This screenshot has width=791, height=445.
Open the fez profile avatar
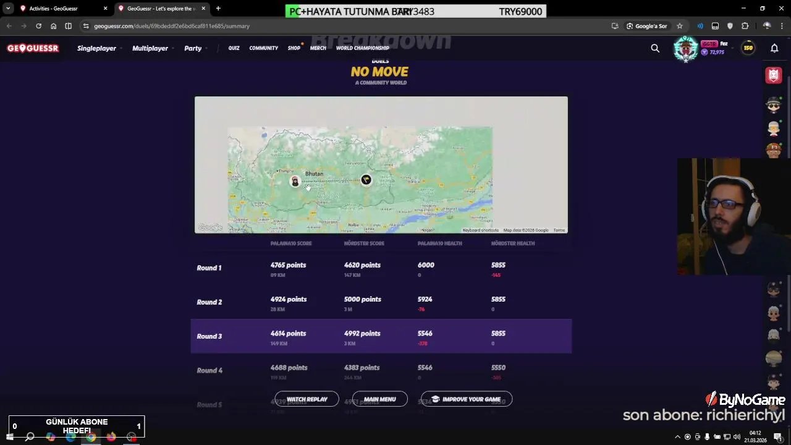coord(686,49)
